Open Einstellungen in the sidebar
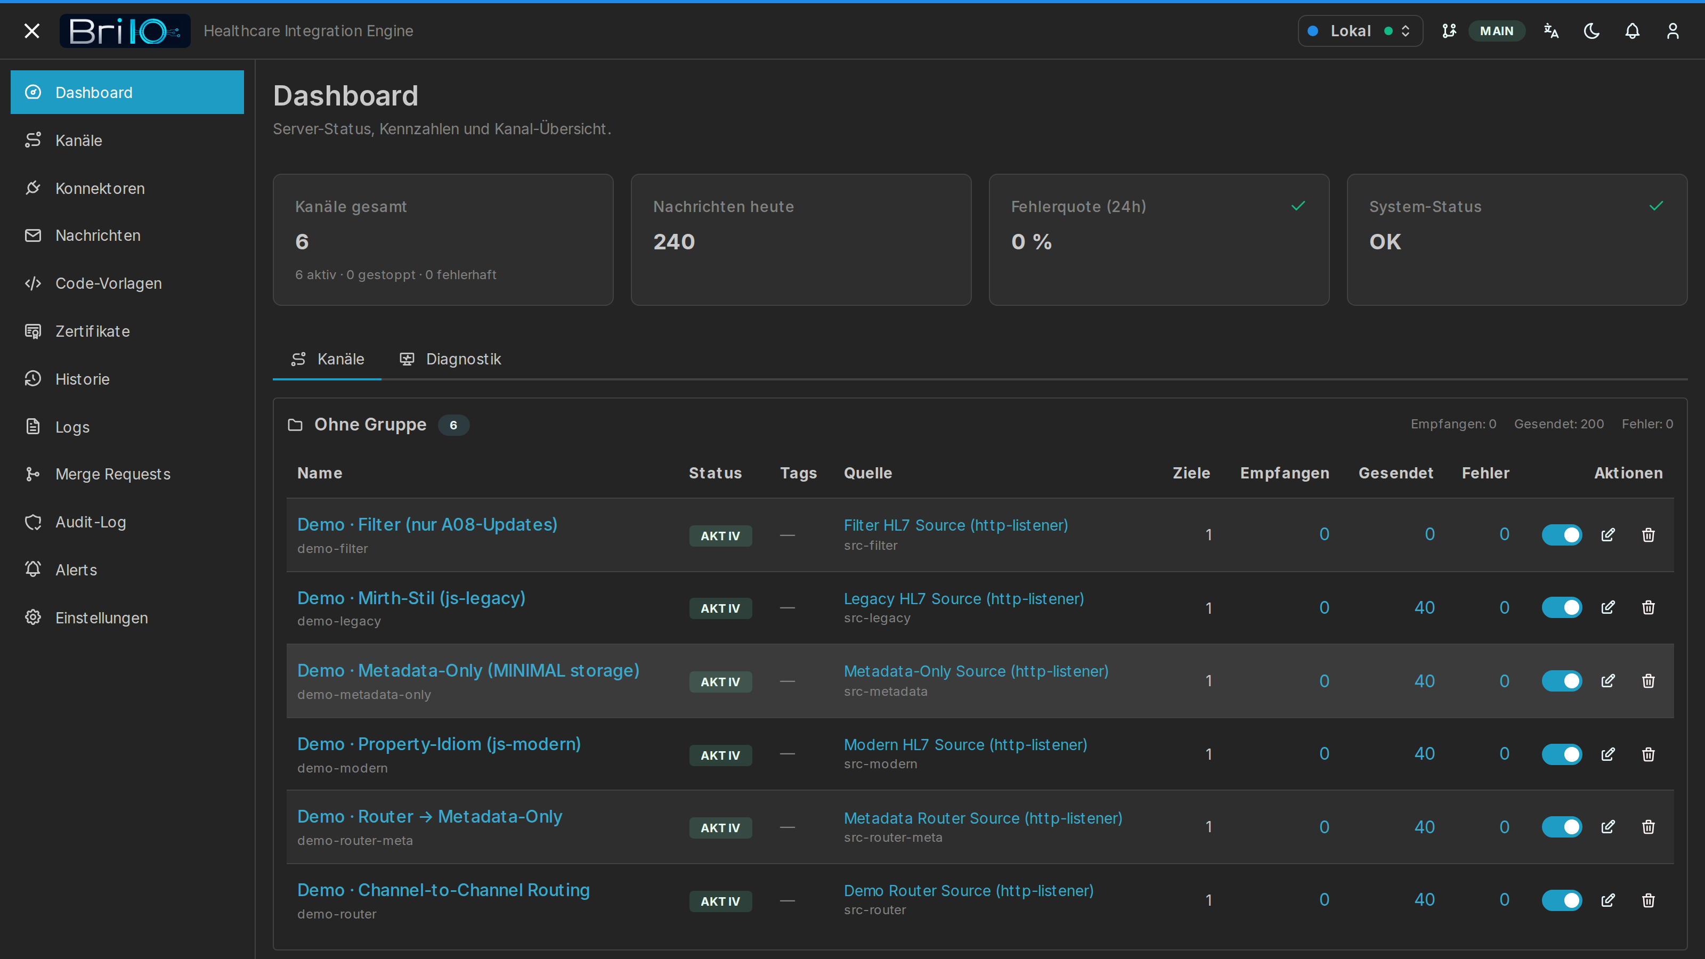1705x959 pixels. point(127,617)
